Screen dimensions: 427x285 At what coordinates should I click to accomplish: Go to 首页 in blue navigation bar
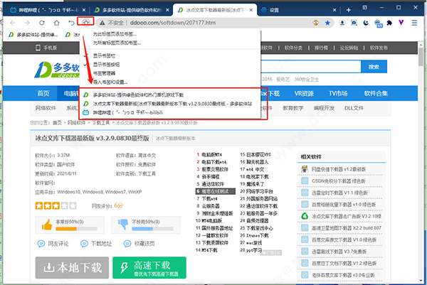pos(43,94)
